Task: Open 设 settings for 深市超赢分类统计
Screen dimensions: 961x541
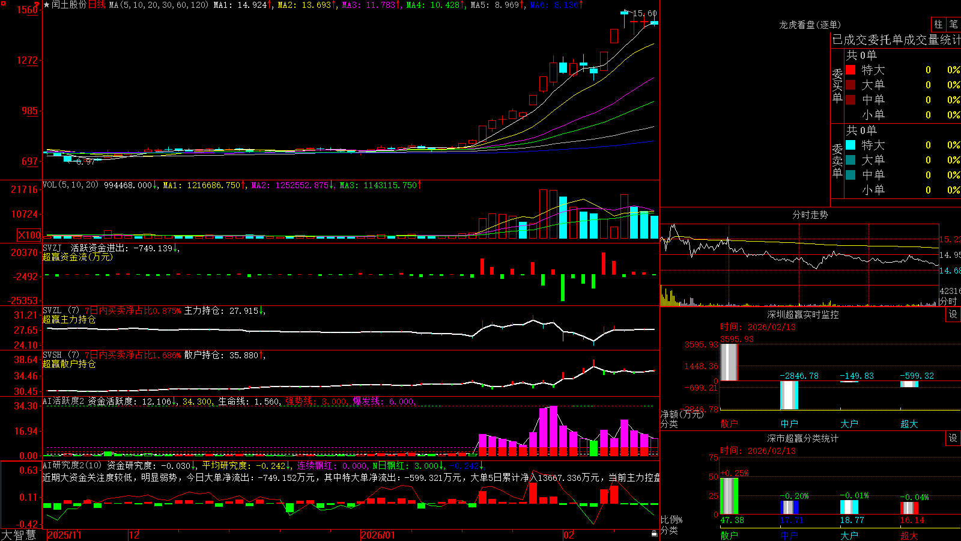Action: click(953, 438)
